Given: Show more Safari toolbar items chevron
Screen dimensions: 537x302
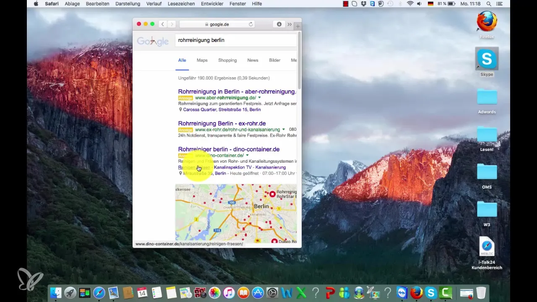Looking at the screenshot, I should (289, 24).
